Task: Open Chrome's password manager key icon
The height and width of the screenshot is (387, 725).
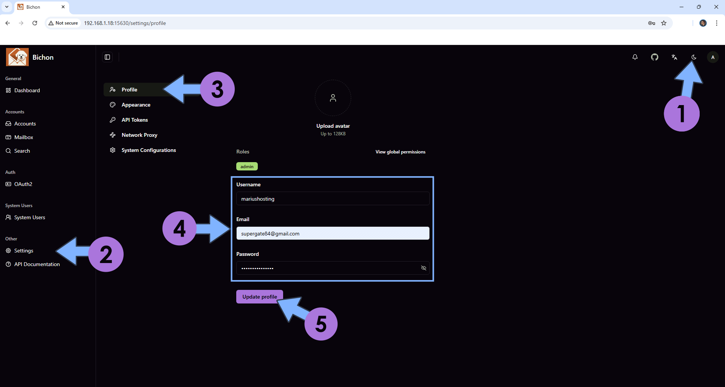Action: pyautogui.click(x=652, y=23)
